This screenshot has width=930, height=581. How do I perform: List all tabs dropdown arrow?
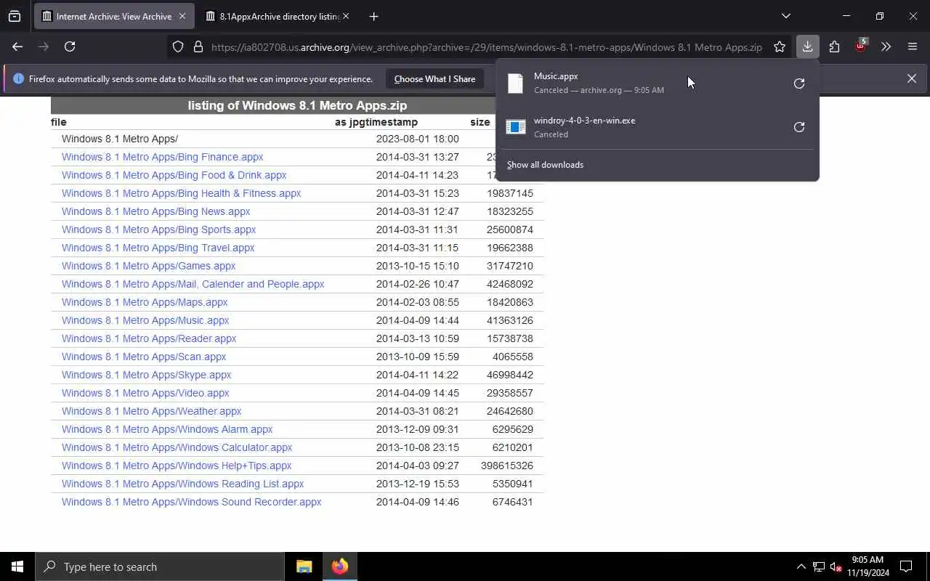(785, 16)
